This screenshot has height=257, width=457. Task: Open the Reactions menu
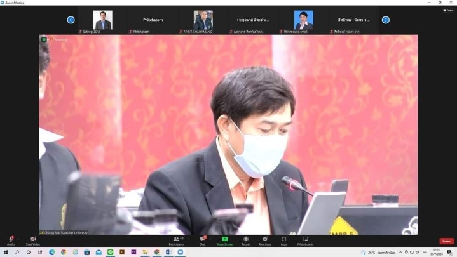(265, 241)
